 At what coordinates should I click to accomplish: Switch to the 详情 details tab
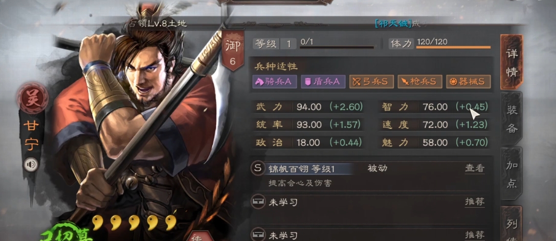coord(511,62)
